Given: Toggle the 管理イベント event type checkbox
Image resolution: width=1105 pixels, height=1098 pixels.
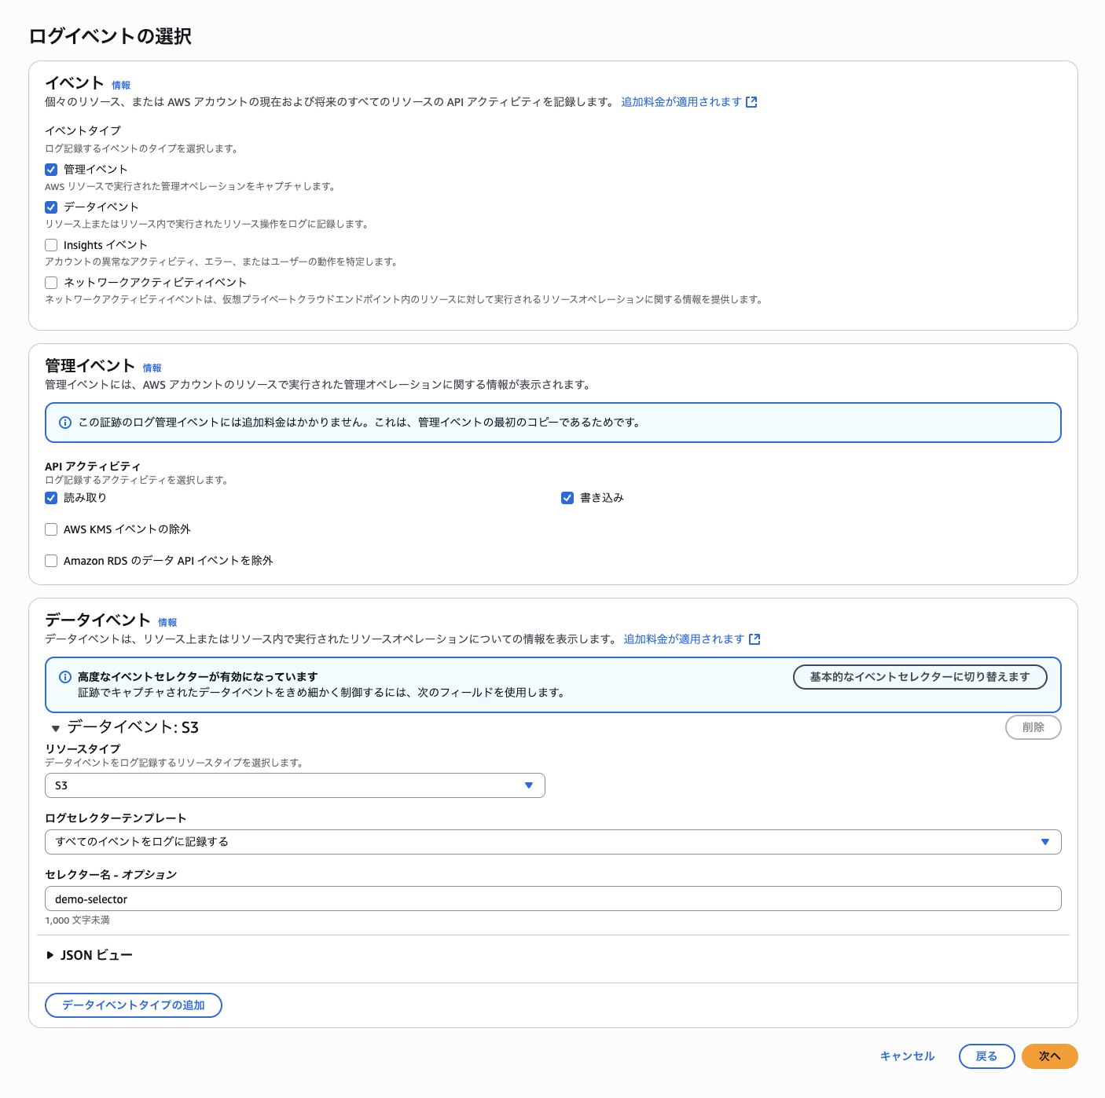Looking at the screenshot, I should click(51, 170).
